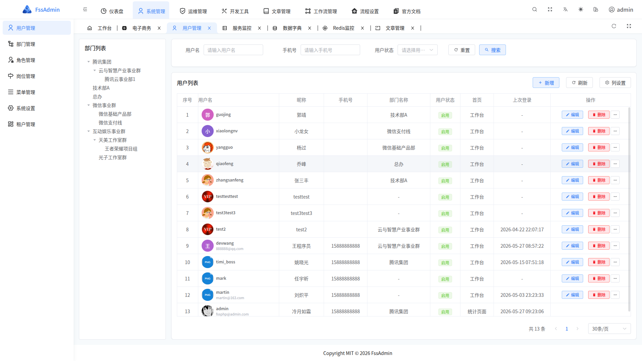Maximize content area via tab-bar icon
The image size is (642, 361).
tap(629, 26)
